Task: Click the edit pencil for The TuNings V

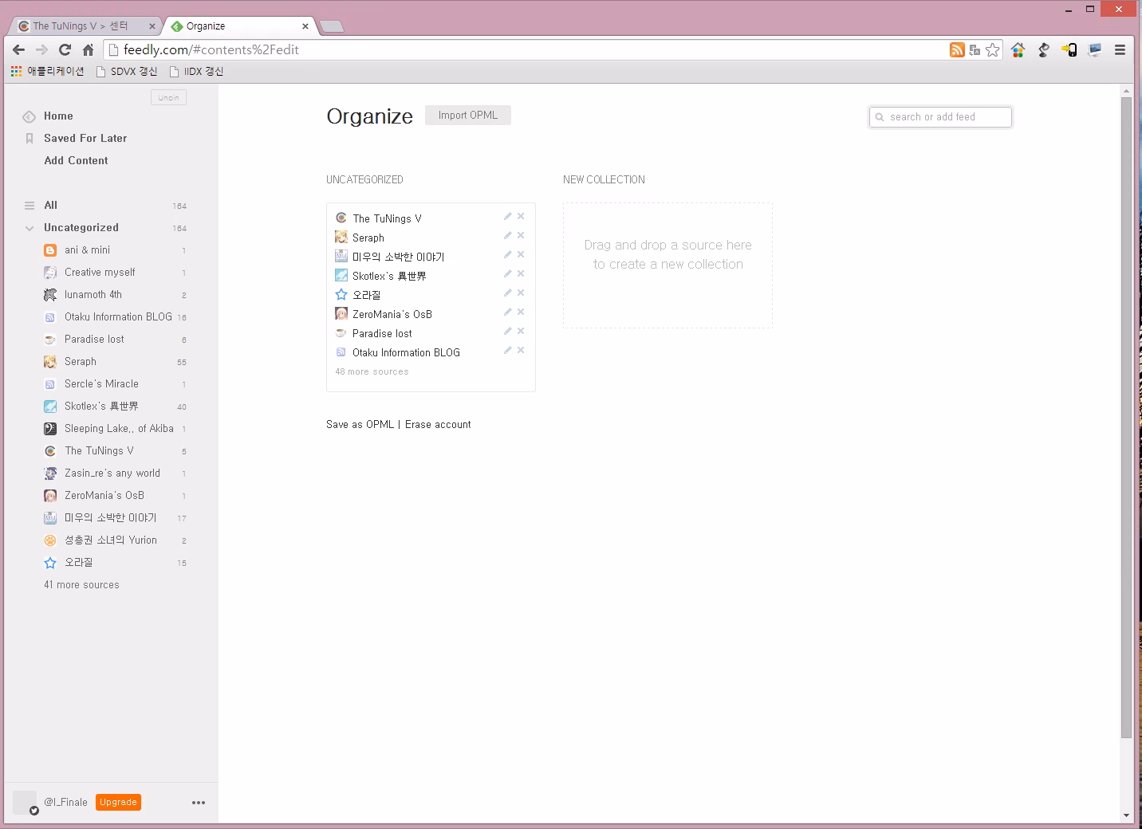Action: coord(507,216)
